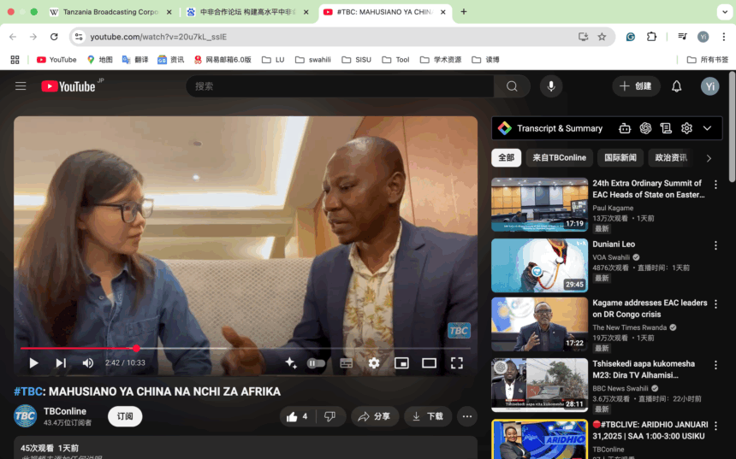
Task: Open media controls icon in Chrome toolbar
Action: pyautogui.click(x=682, y=37)
